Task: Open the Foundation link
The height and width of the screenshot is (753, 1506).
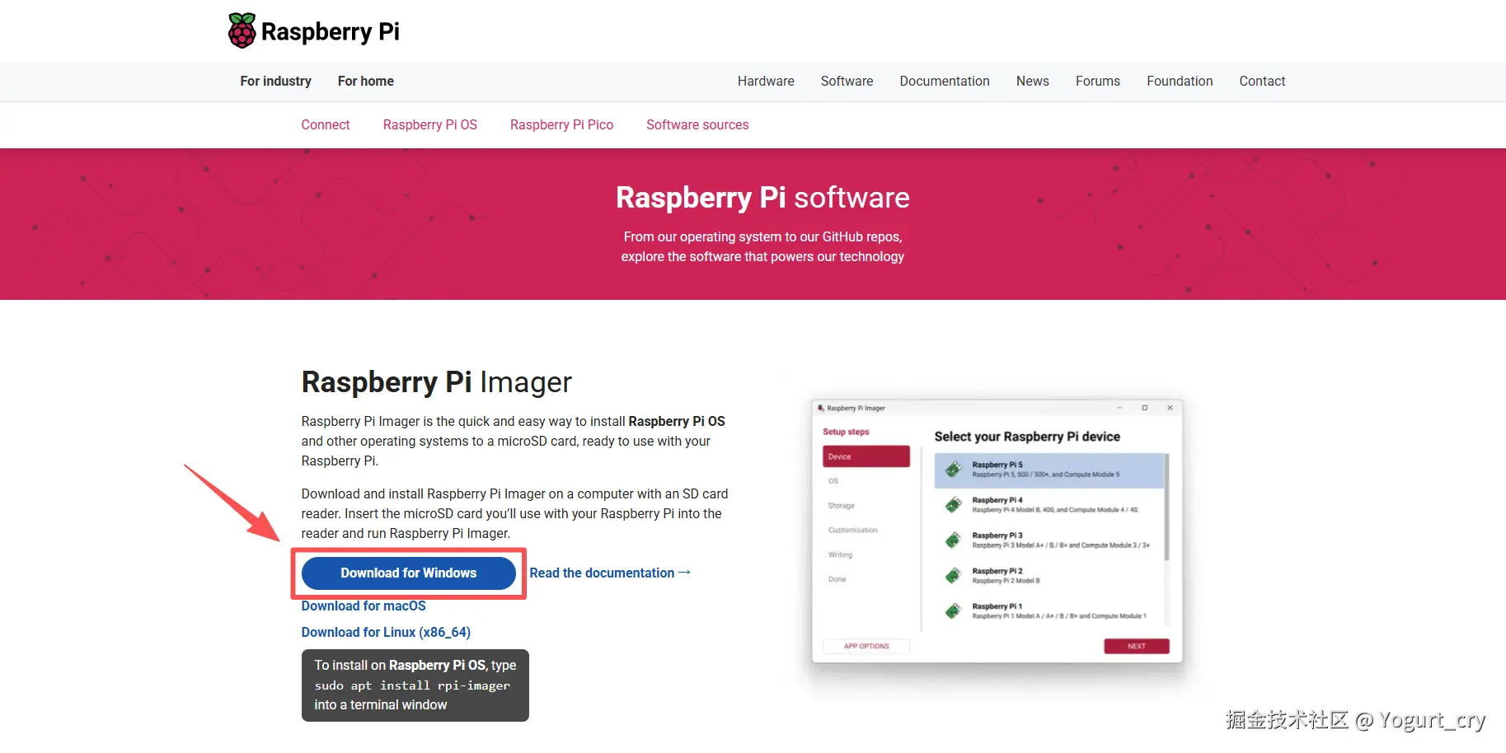Action: click(x=1180, y=81)
